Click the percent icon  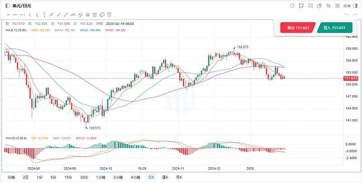pyautogui.click(x=329, y=6)
